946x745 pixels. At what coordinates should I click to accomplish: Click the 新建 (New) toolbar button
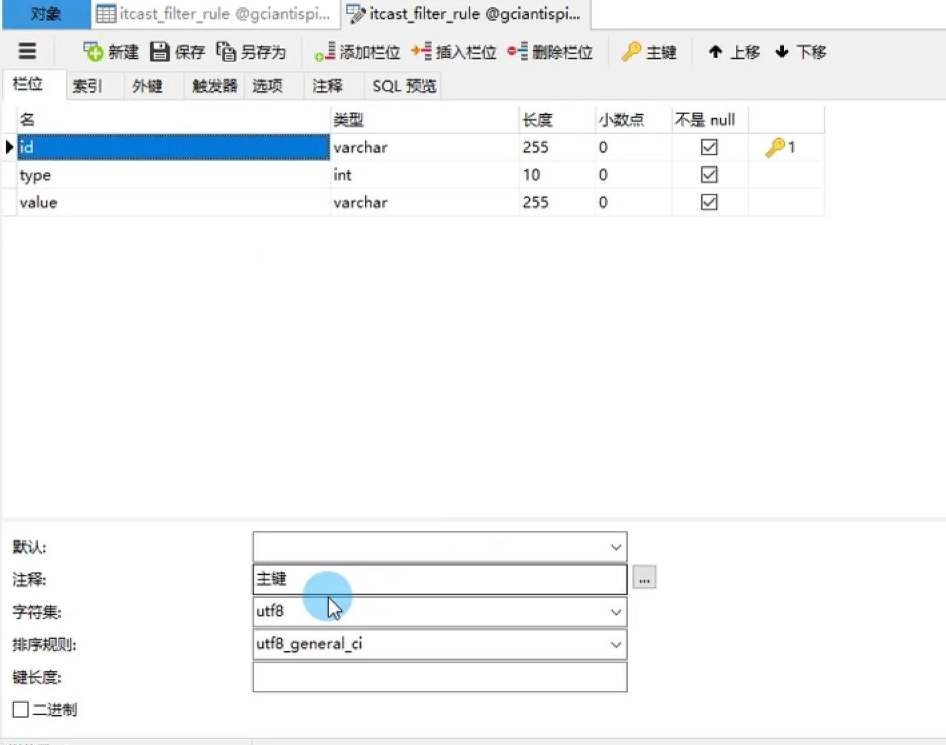(111, 51)
